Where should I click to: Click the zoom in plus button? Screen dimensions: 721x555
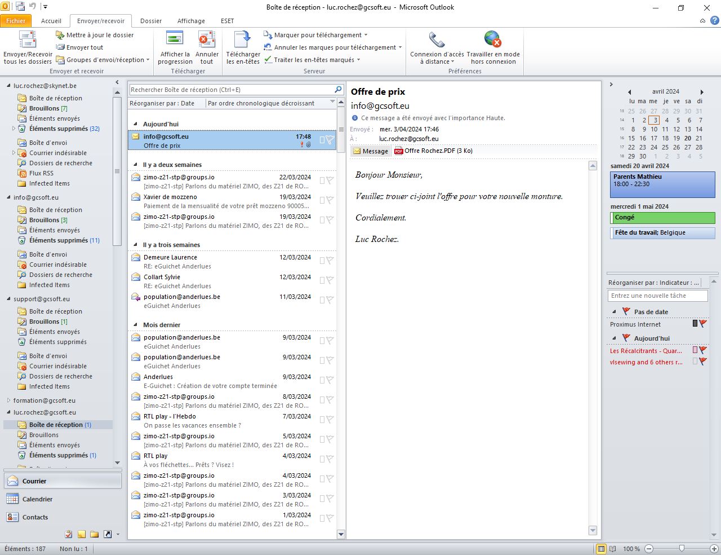(715, 549)
